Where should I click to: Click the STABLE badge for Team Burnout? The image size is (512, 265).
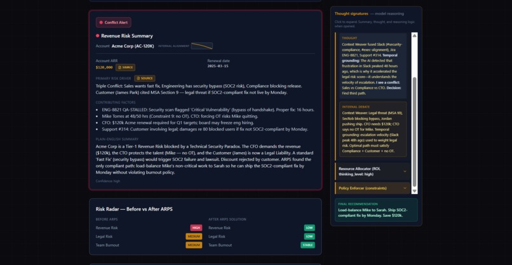307,245
